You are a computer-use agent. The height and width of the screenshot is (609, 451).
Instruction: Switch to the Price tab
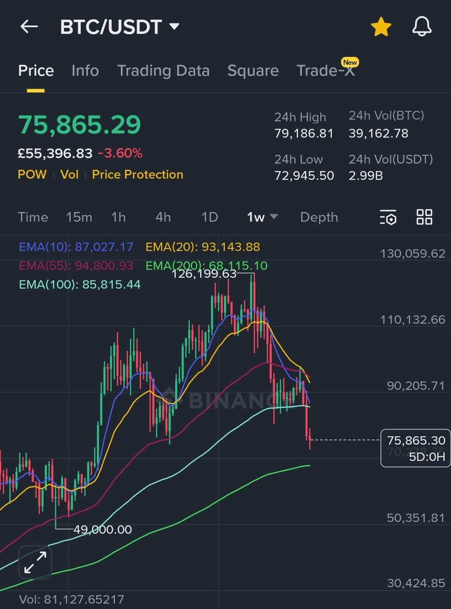36,71
